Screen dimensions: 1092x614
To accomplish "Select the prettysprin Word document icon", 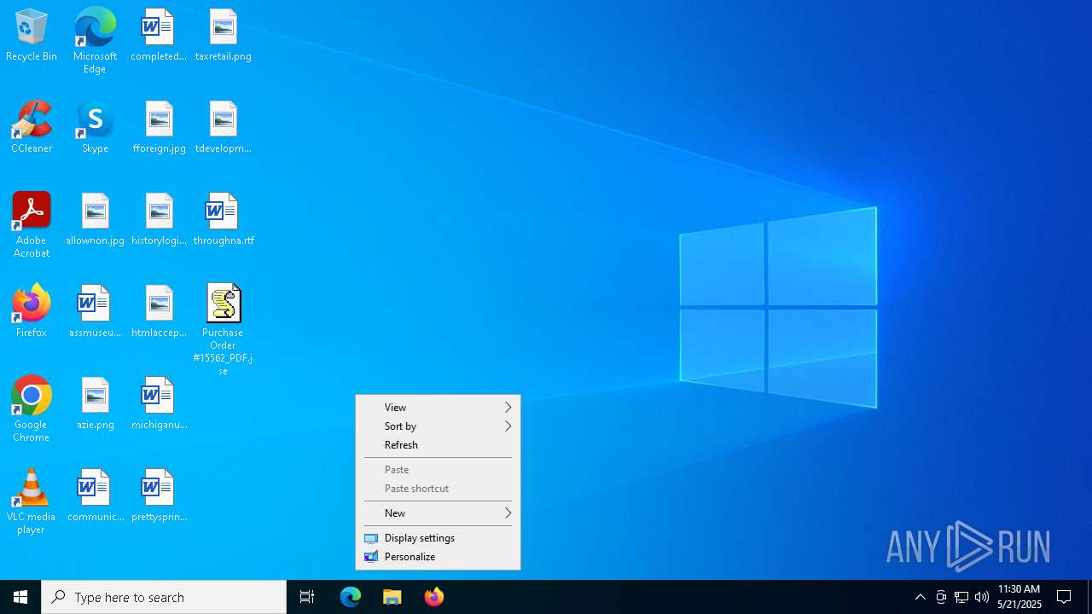I will click(x=159, y=495).
